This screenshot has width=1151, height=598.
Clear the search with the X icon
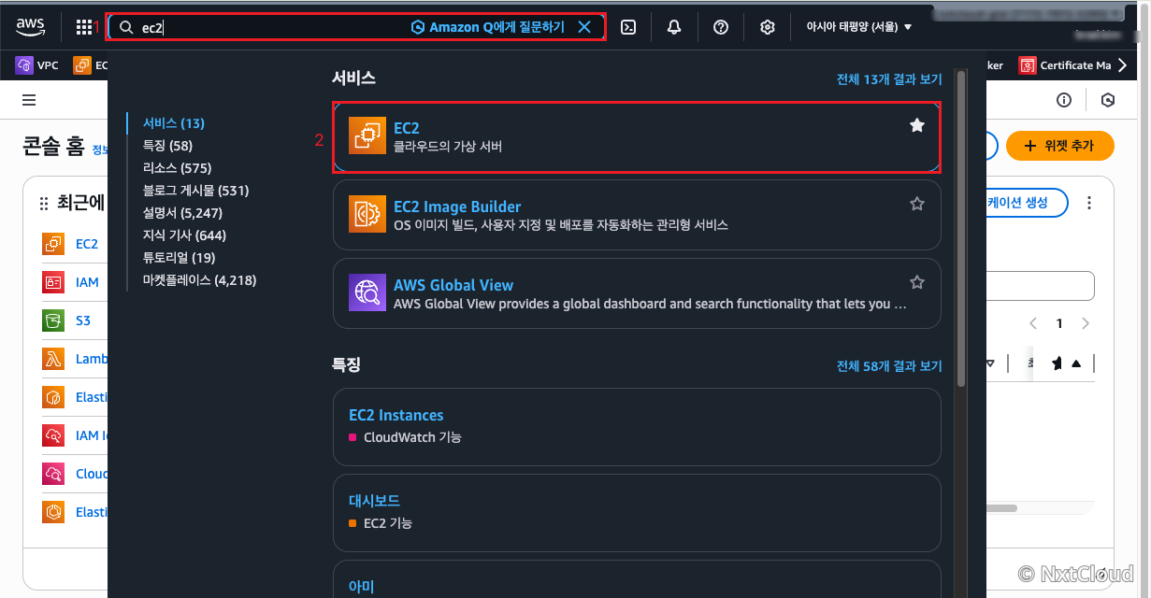click(584, 27)
